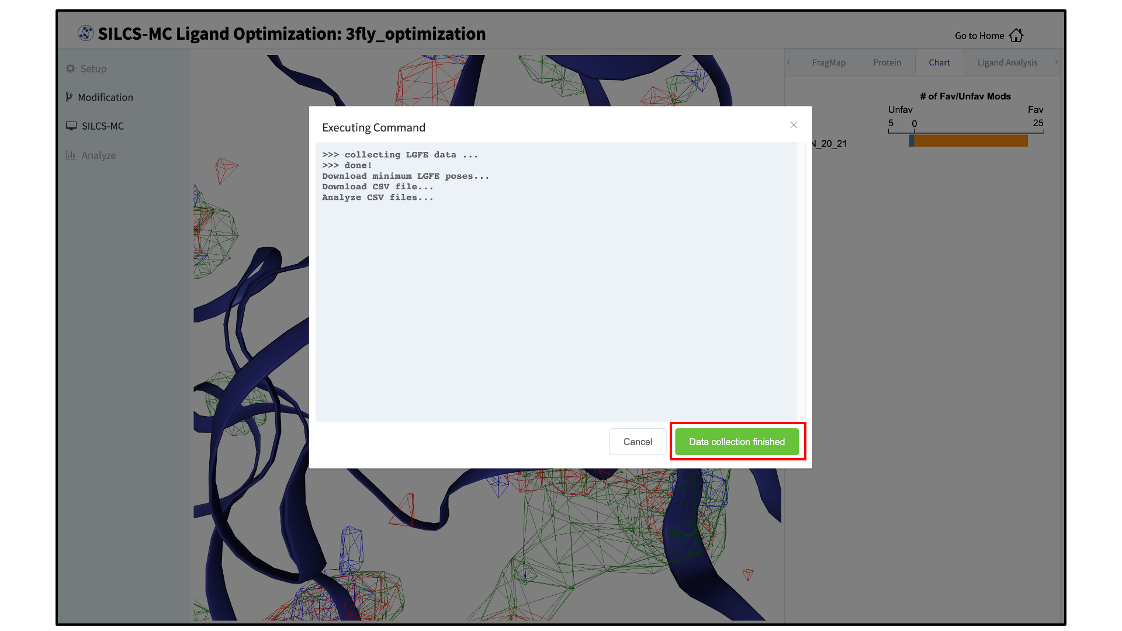The image size is (1122, 631).
Task: Click the command output log area
Action: (556, 282)
